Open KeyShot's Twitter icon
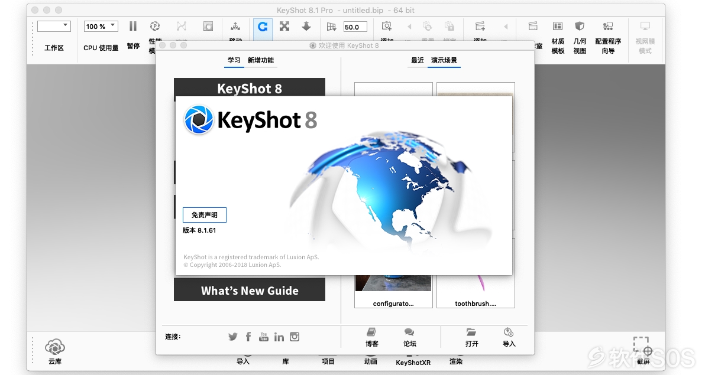705x375 pixels. [x=232, y=337]
